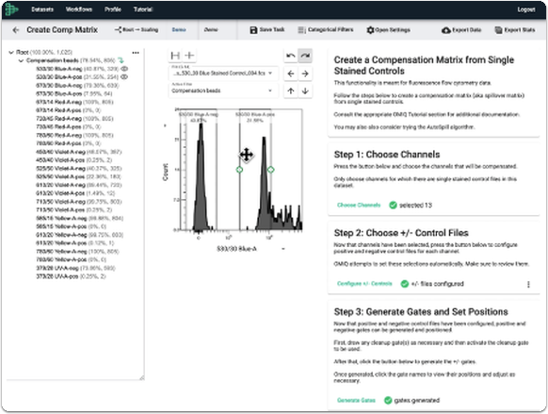Screen dimensions: 548x414
Task: Open the Active Filter Compensation beads dropdown
Action: (223, 91)
